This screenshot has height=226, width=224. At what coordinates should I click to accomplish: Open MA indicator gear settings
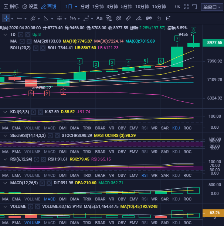(x=22, y=41)
